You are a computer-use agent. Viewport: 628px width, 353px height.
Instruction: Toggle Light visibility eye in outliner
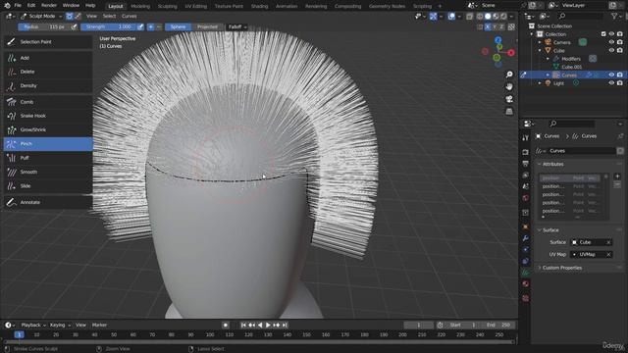click(611, 83)
